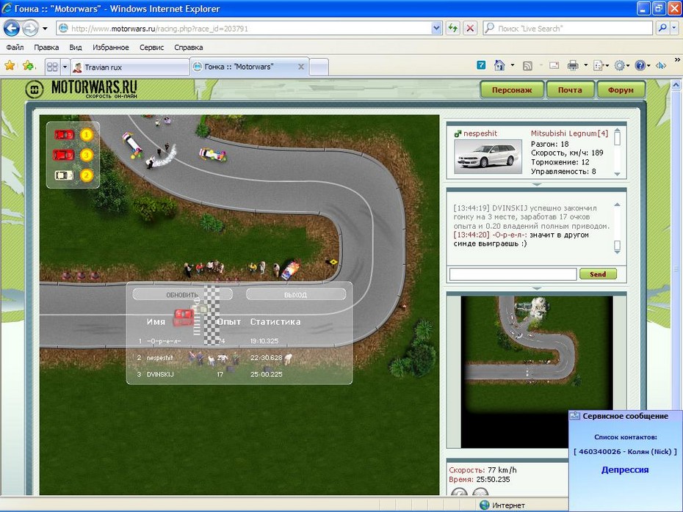683x512 pixels.
Task: Open the Избранное menu
Action: click(x=111, y=48)
